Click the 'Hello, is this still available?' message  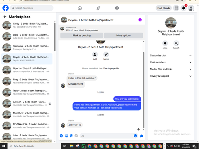pos(82,78)
